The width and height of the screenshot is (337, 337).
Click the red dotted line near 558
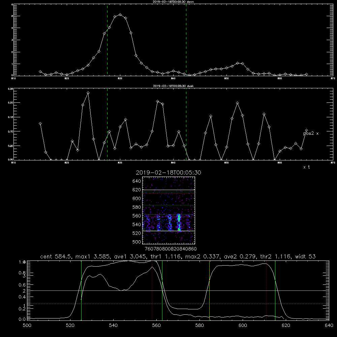(152, 290)
